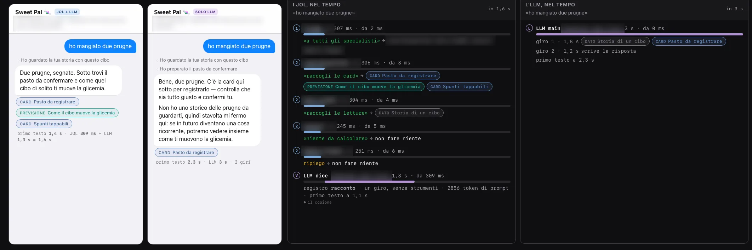The image size is (752, 250).
Task: Click the circled L marker beside LLM main
Action: tap(529, 28)
